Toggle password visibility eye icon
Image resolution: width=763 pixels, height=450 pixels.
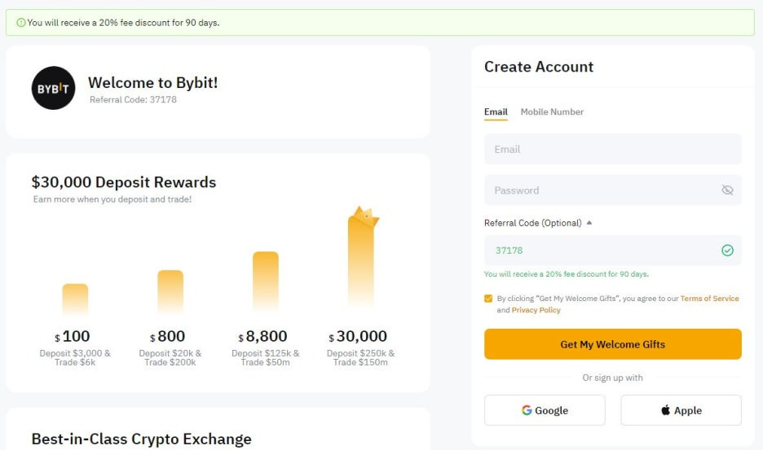coord(727,190)
